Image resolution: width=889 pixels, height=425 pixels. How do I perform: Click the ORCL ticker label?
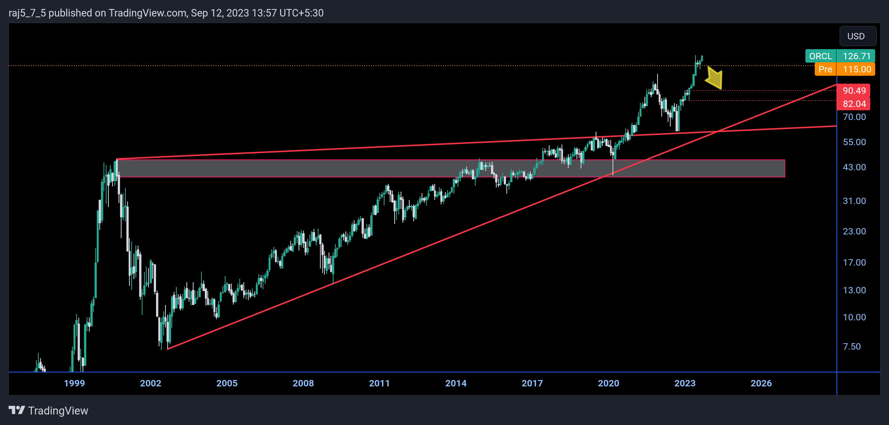click(821, 56)
